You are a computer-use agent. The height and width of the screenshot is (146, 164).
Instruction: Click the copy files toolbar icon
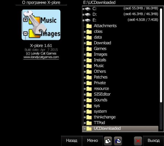tap(108, 141)
